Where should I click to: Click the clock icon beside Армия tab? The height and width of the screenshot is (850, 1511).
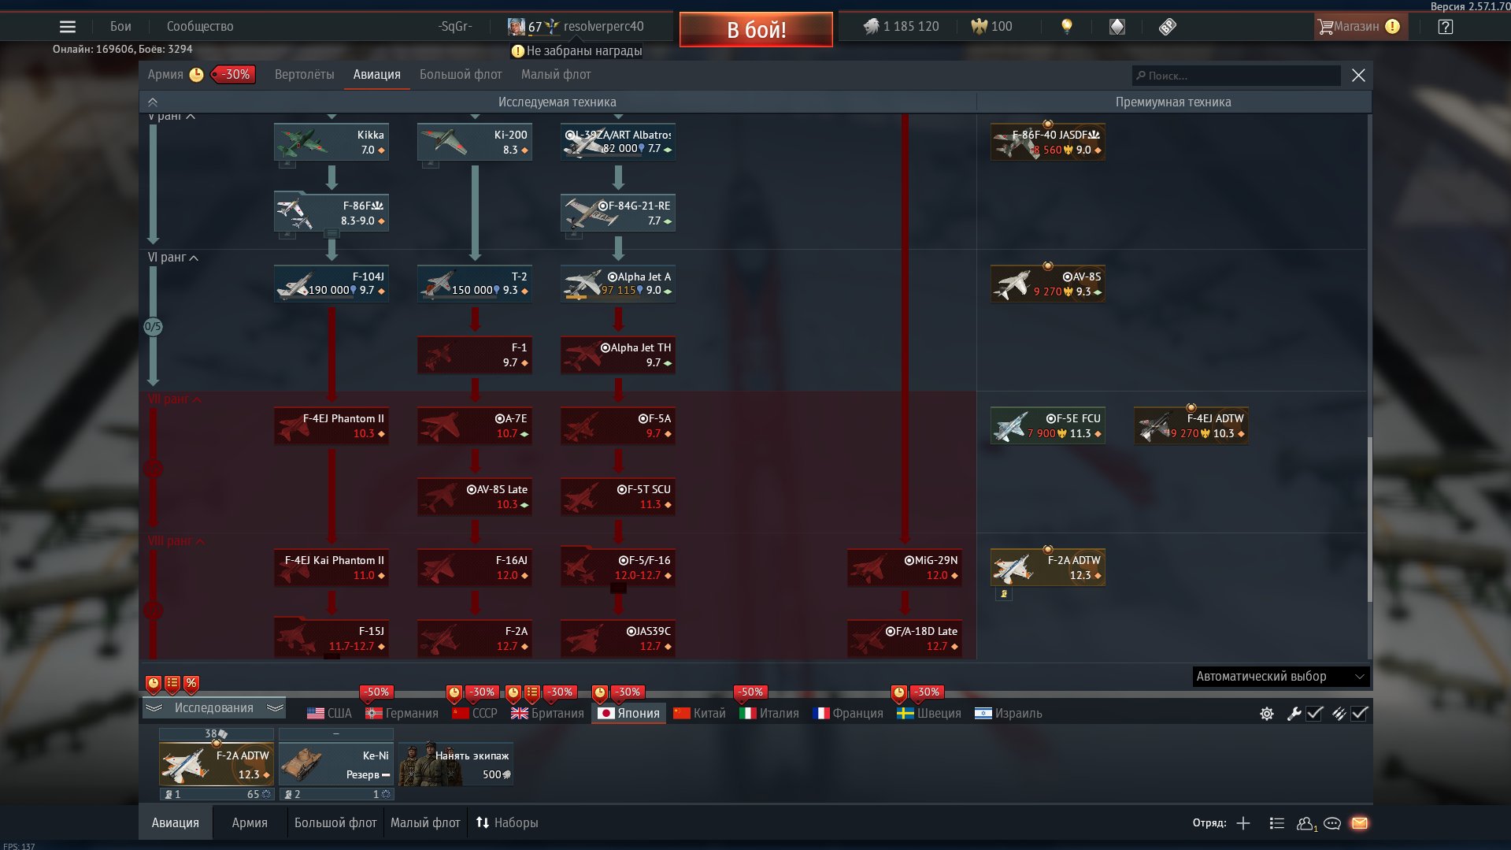(196, 75)
